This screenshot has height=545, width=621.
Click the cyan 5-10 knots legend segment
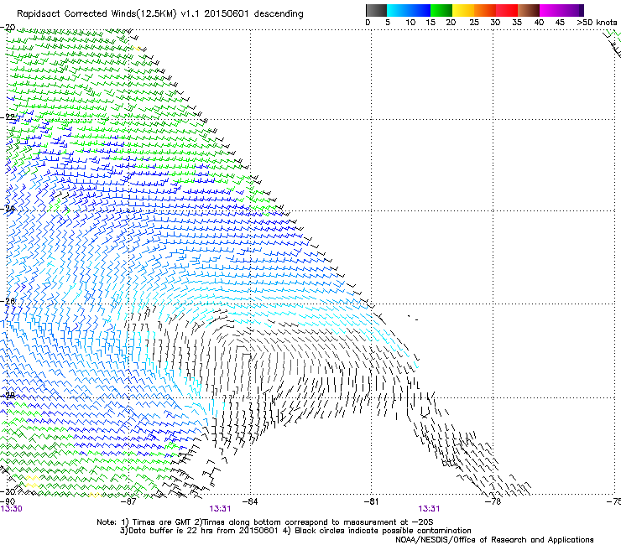(398, 10)
